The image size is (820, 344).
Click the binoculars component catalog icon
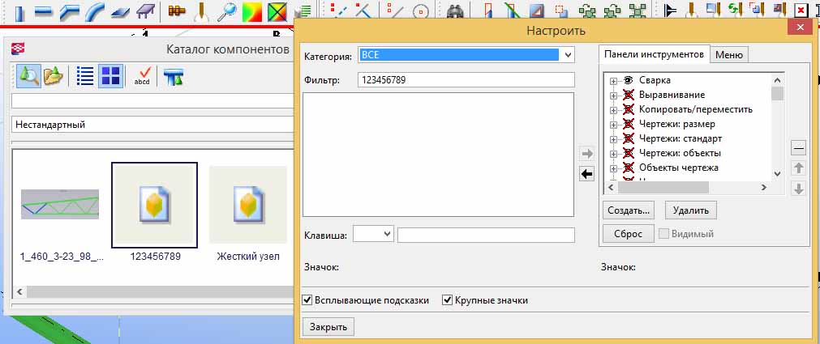coord(453,12)
